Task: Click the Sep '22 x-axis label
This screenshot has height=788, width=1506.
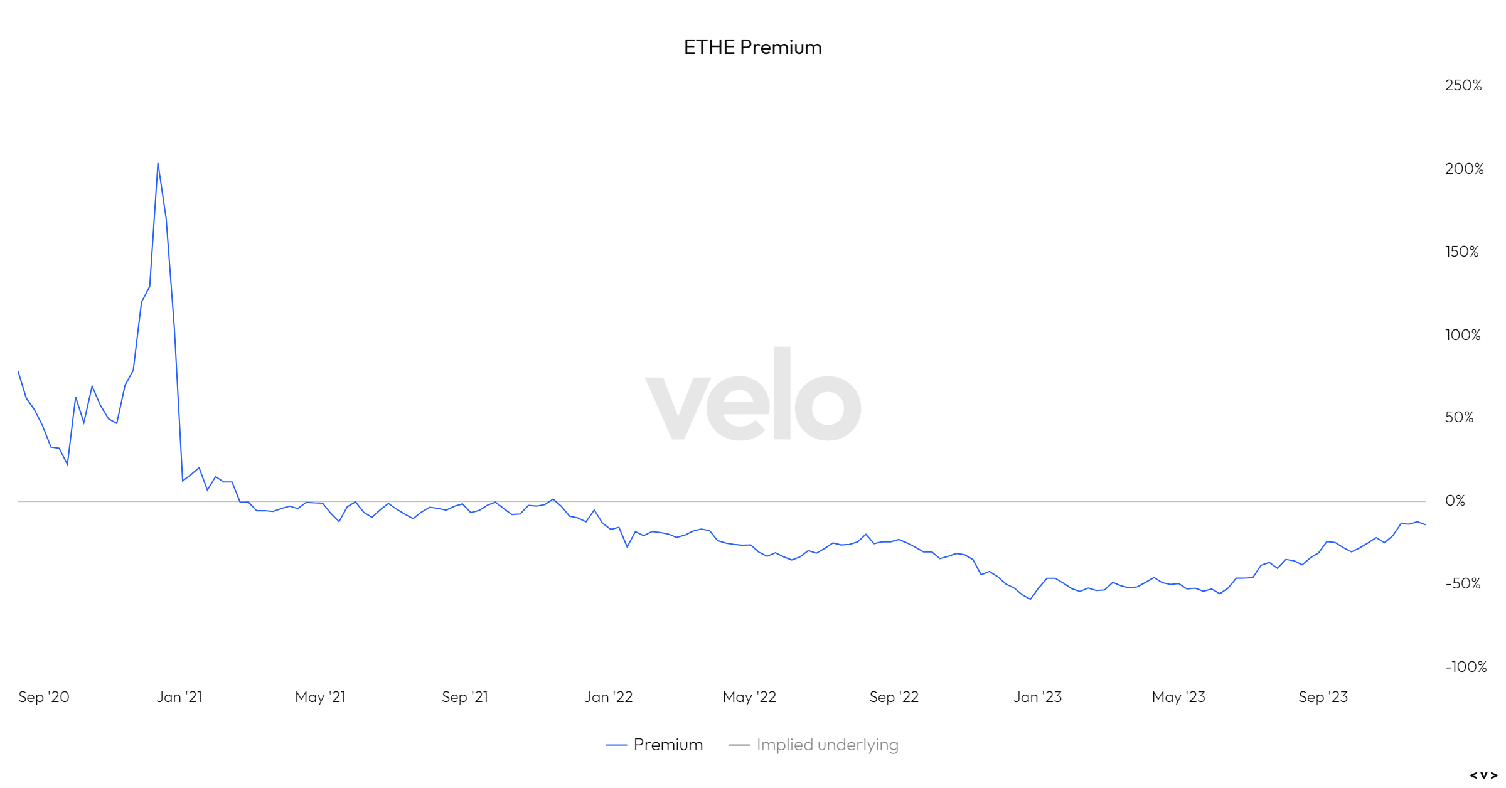Action: (894, 697)
